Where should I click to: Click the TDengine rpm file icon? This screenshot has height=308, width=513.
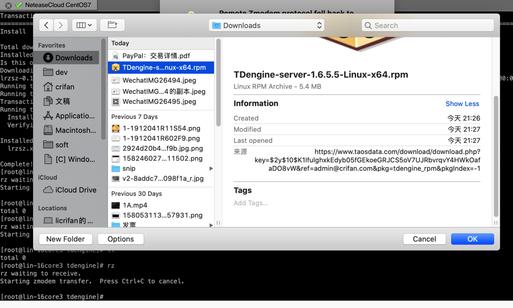(116, 68)
